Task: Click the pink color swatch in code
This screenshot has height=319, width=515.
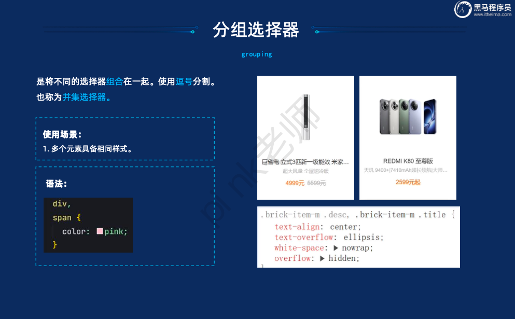Action: (100, 231)
